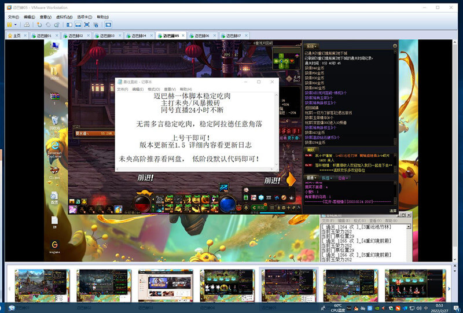The width and height of the screenshot is (463, 313).
Task: Switch to the 迈巴赫04 VM tab
Action: click(138, 36)
